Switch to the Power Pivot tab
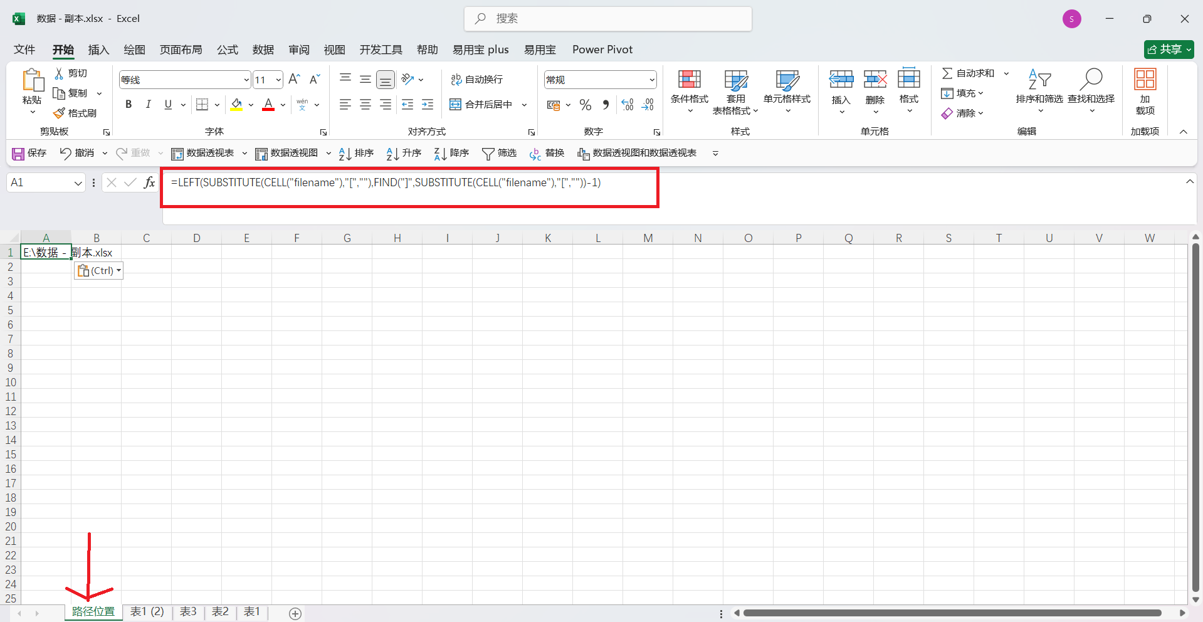The width and height of the screenshot is (1203, 622). click(x=602, y=50)
